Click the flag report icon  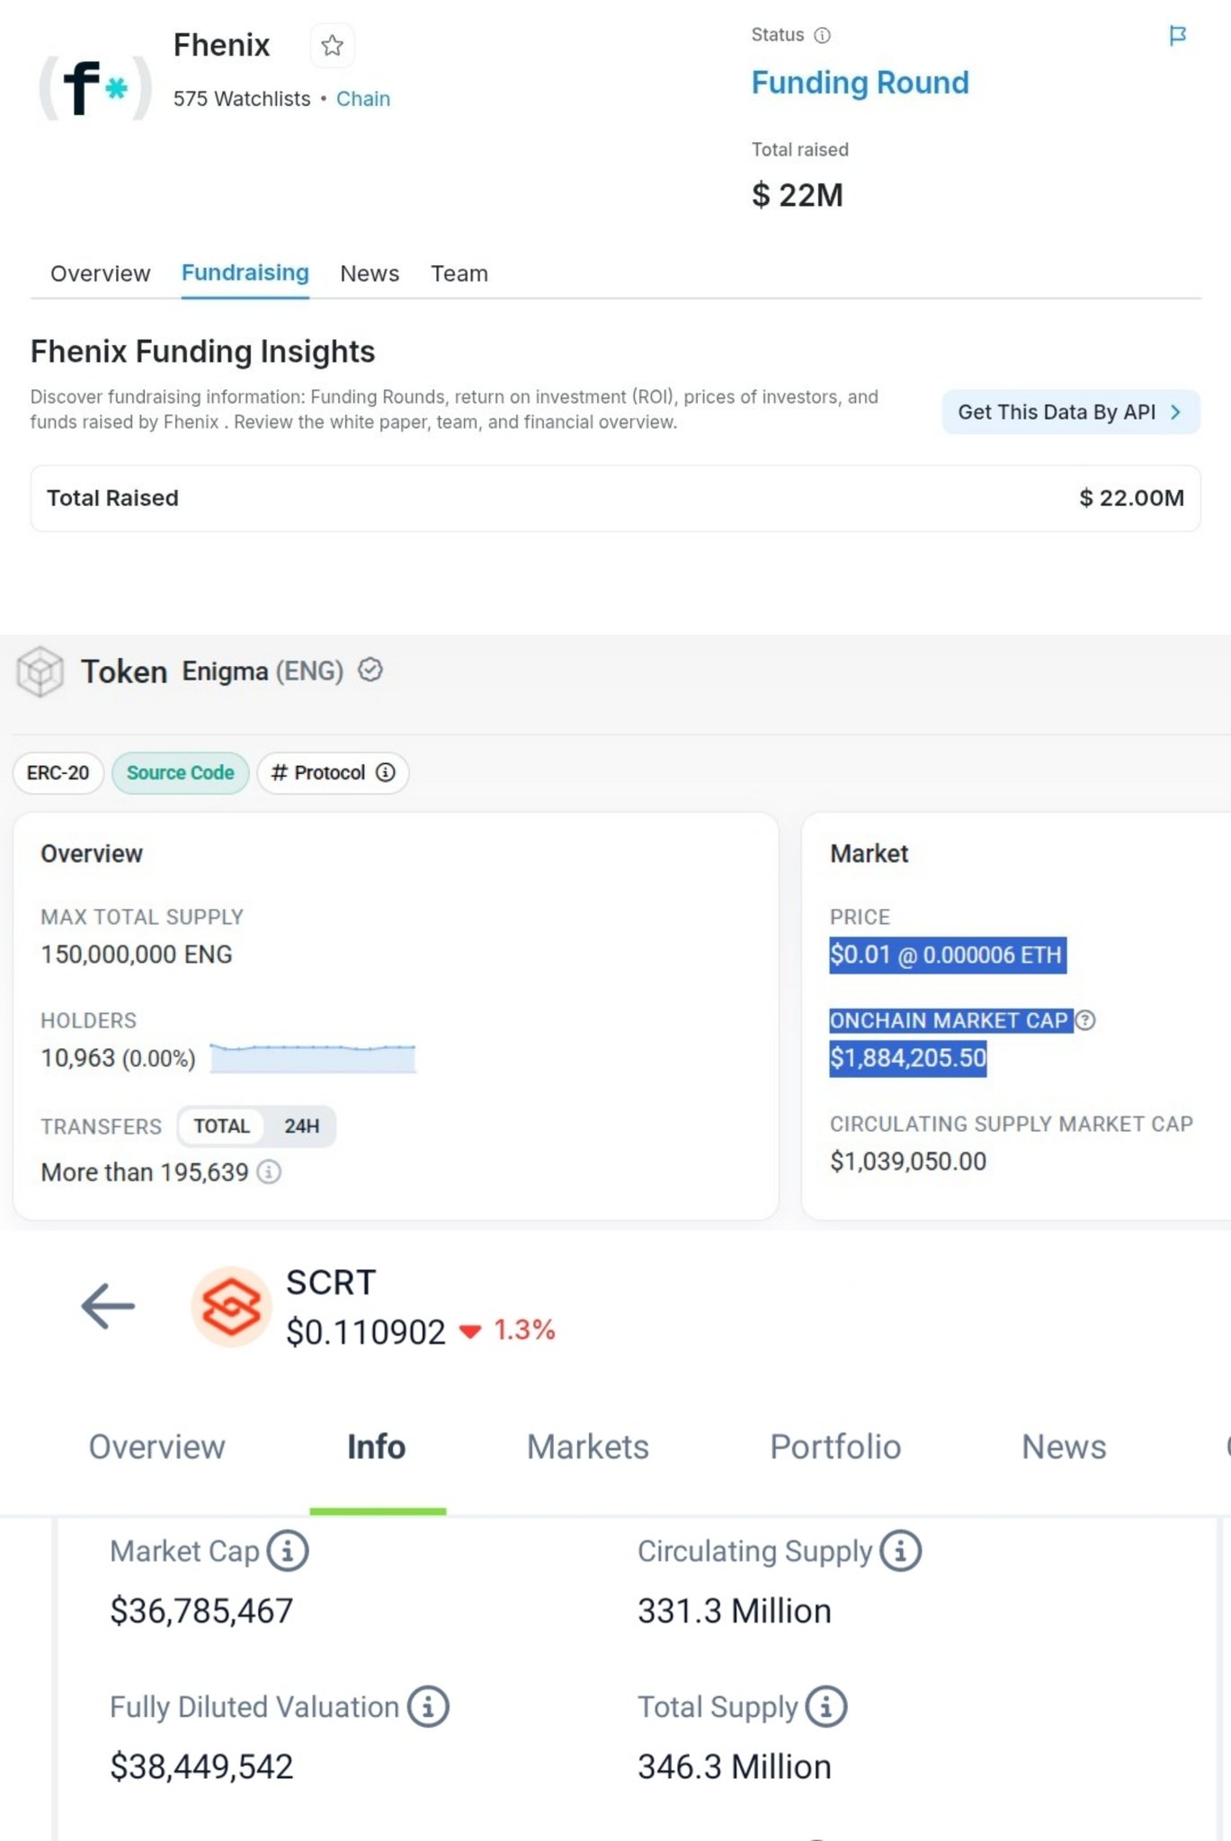(1177, 36)
